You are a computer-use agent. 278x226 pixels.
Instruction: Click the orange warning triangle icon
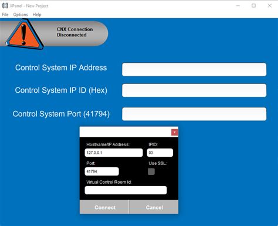point(25,35)
